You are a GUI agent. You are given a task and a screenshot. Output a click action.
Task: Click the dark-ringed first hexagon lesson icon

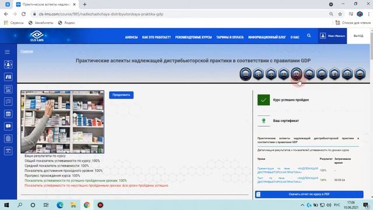pyautogui.click(x=245, y=74)
